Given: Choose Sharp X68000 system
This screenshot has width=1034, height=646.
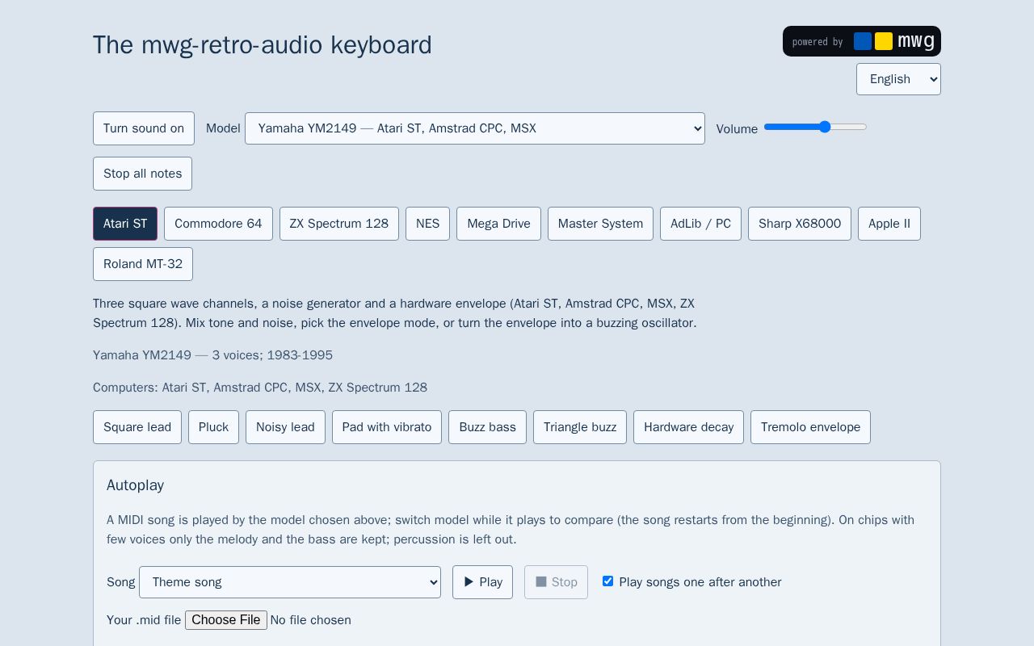Looking at the screenshot, I should 800,224.
